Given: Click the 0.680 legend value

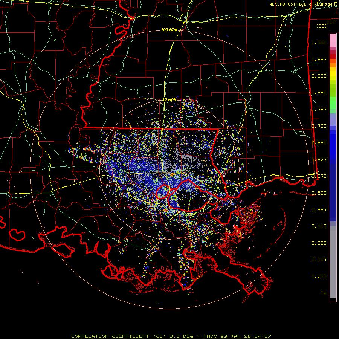Looking at the screenshot, I should [x=319, y=143].
